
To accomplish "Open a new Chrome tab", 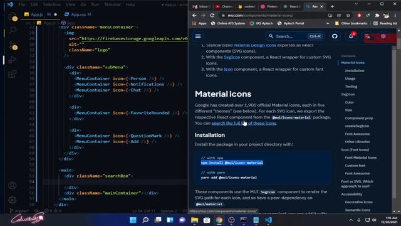I will [332, 6].
